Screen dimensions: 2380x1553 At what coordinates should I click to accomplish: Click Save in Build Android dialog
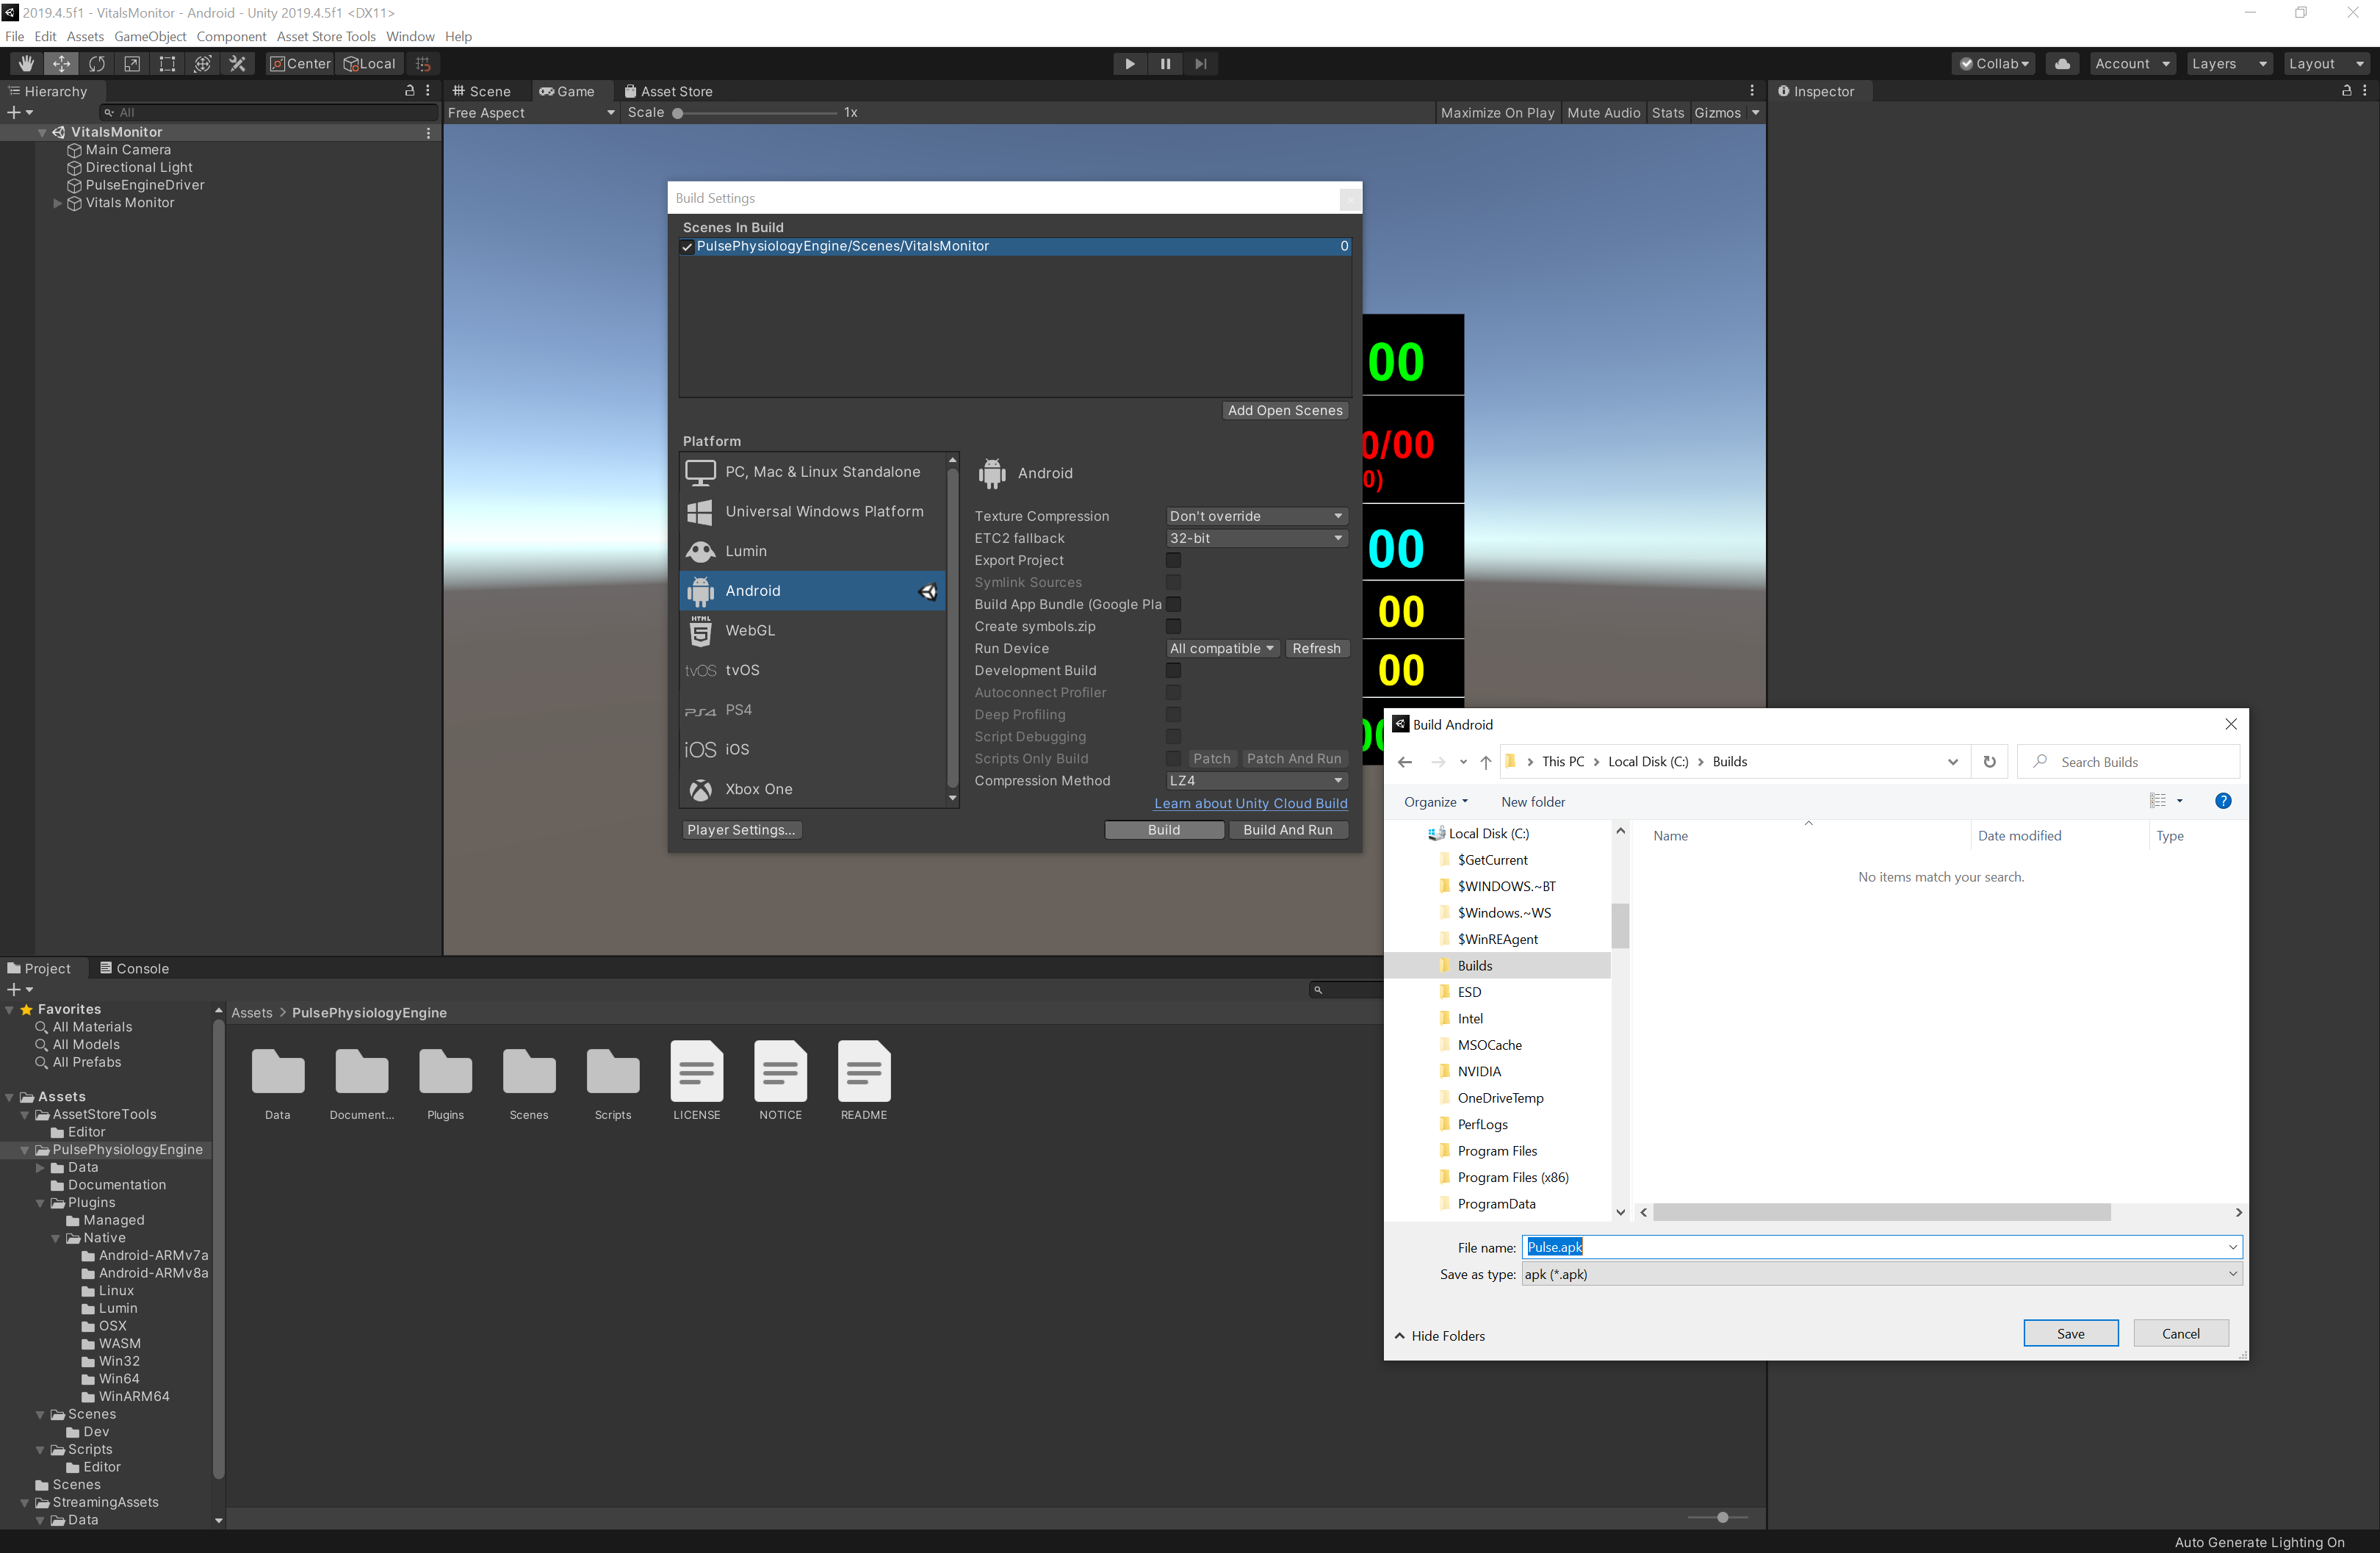[x=2069, y=1333]
